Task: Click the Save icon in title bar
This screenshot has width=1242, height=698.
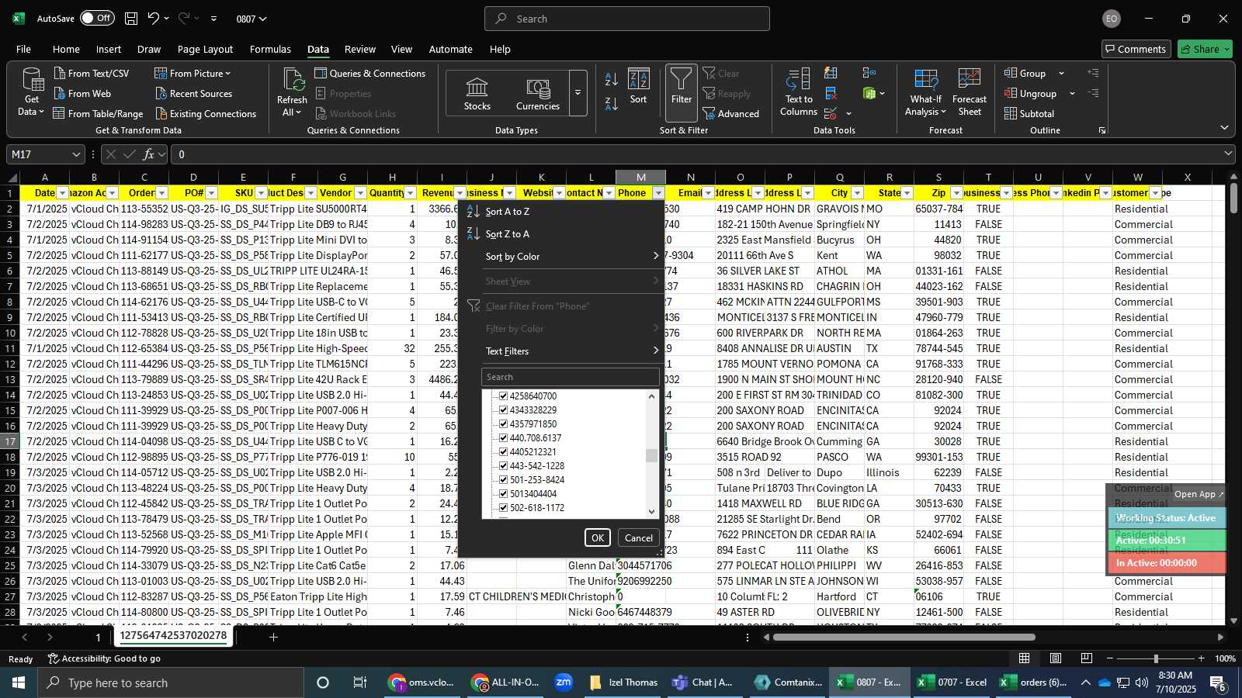Action: click(x=131, y=19)
